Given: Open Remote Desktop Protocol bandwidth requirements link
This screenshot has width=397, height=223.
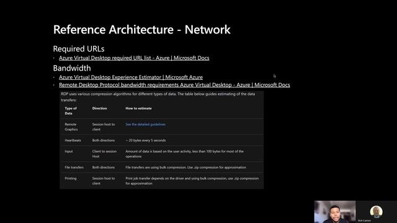Looking at the screenshot, I should click(174, 85).
